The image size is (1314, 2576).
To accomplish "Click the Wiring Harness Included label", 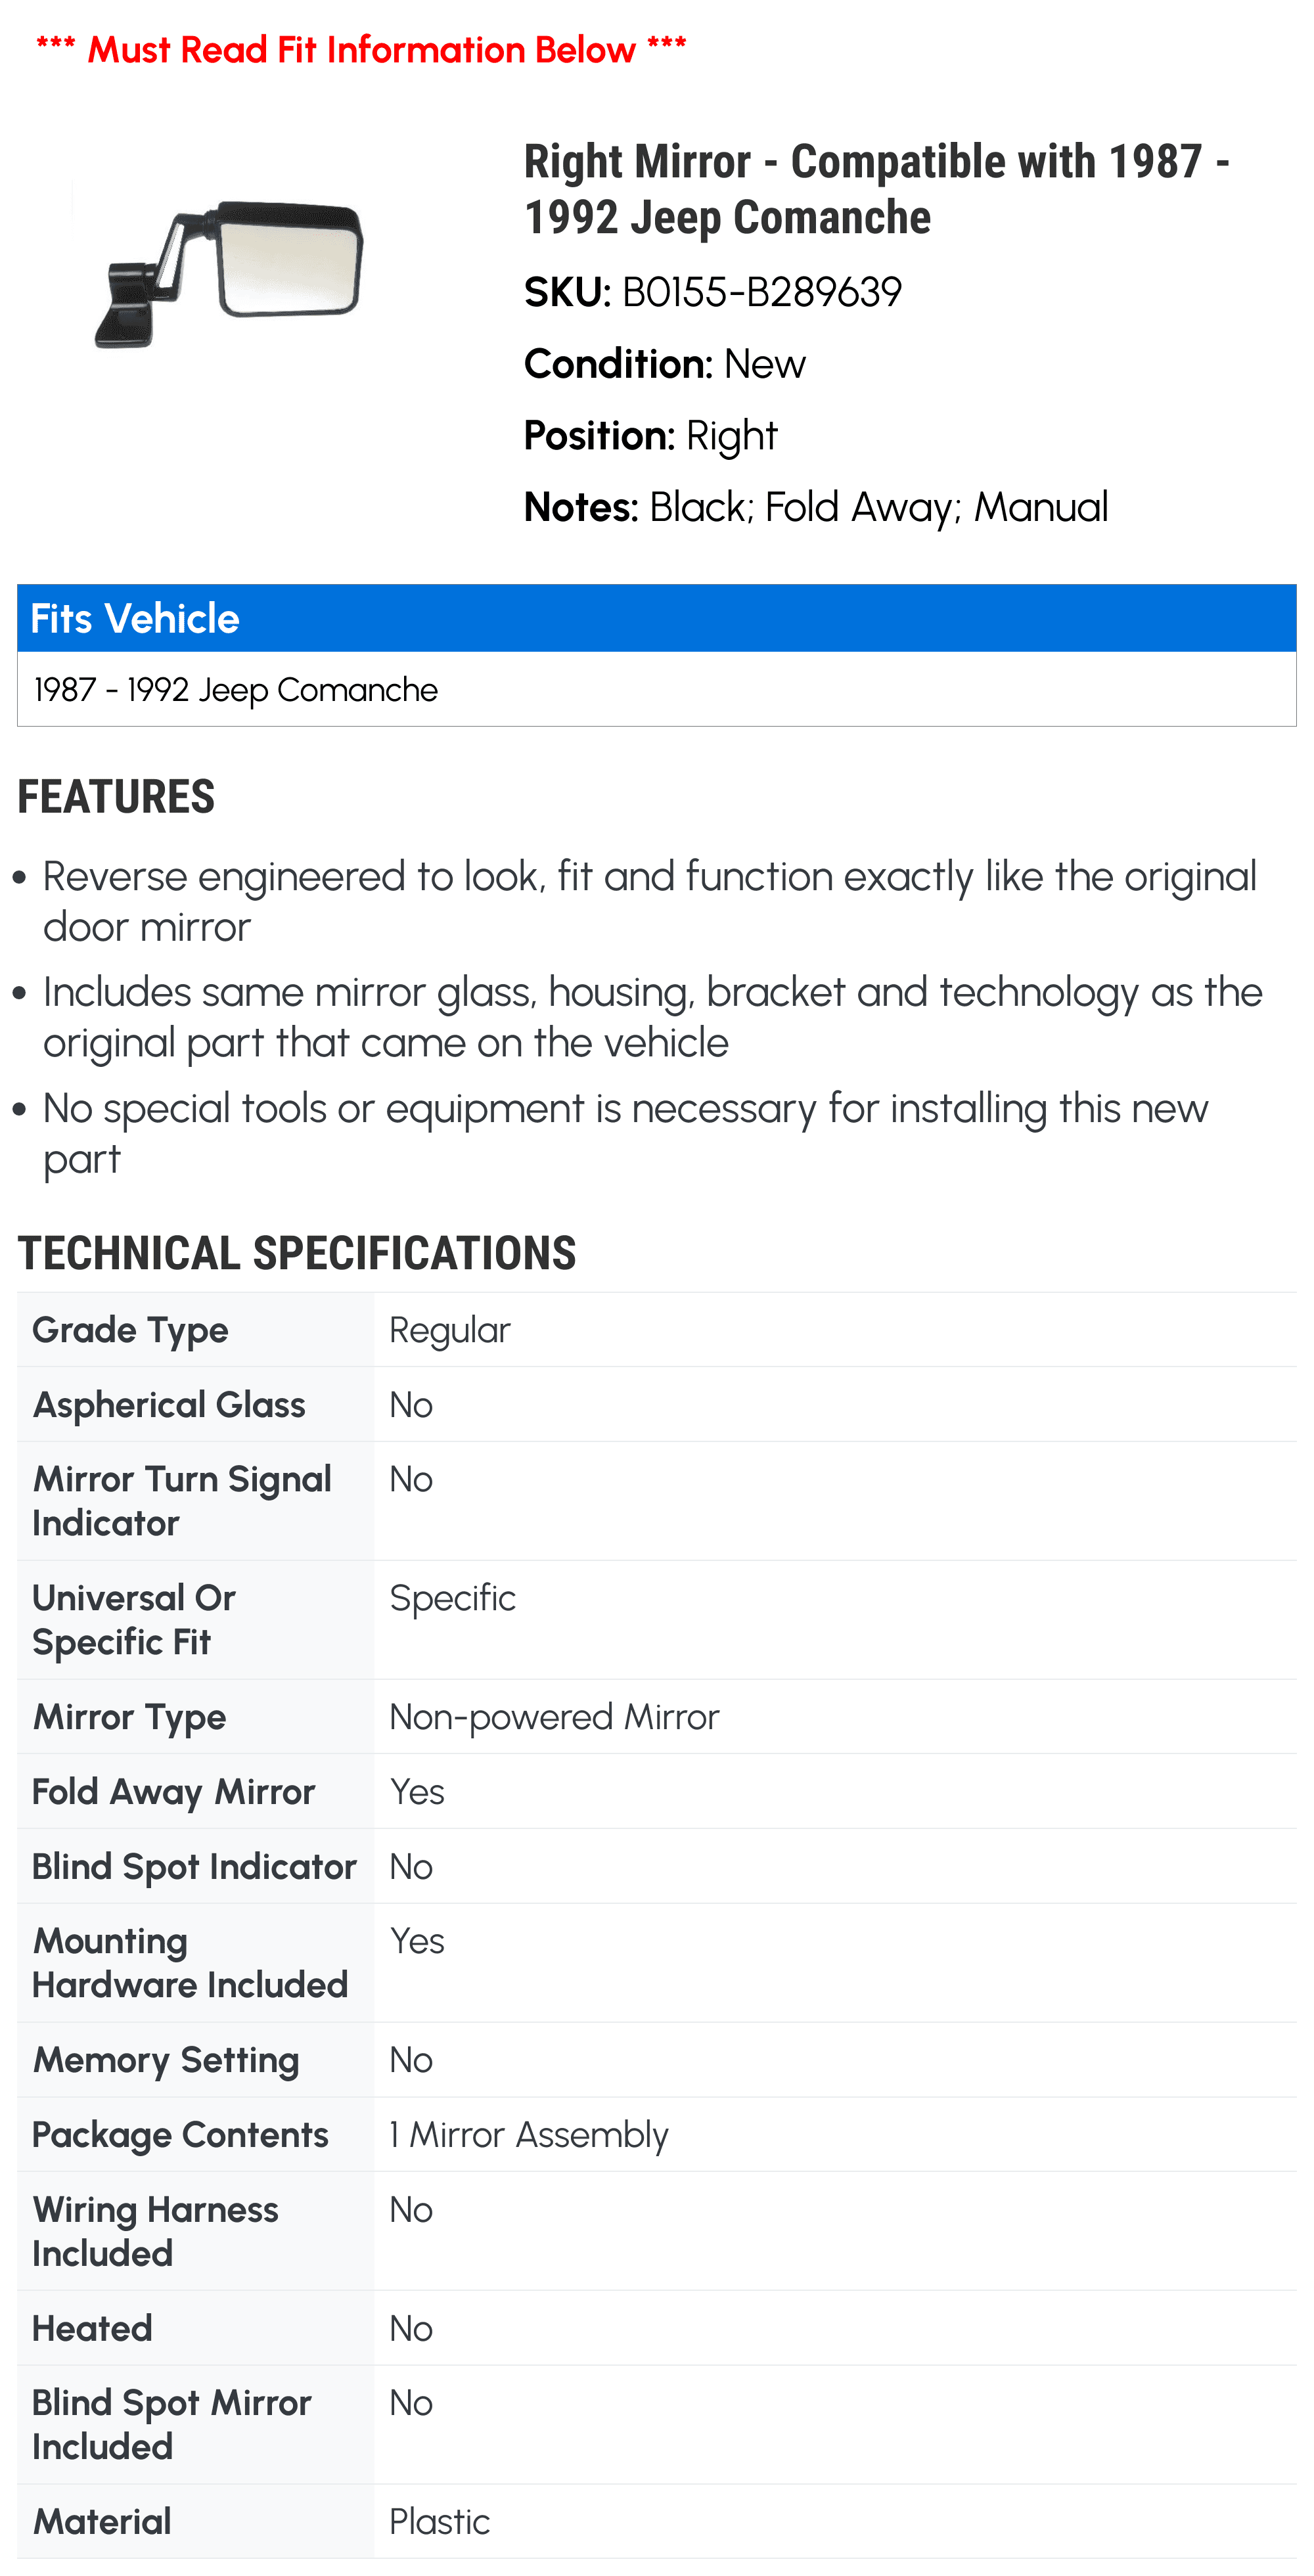I will 155,2231.
